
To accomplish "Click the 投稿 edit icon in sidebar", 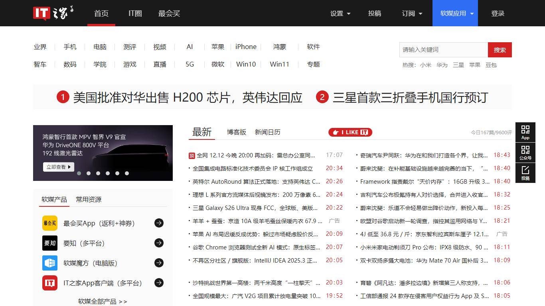I will point(525,173).
